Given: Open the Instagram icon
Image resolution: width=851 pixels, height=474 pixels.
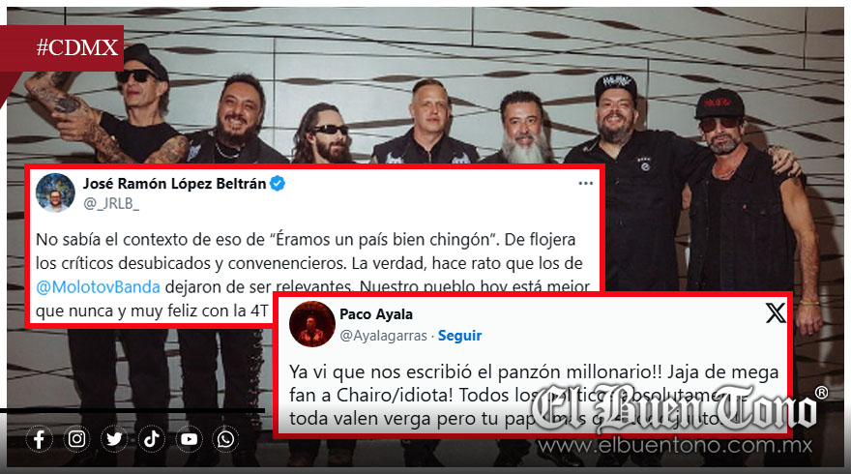Looking at the screenshot, I should tap(77, 439).
